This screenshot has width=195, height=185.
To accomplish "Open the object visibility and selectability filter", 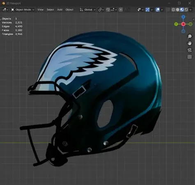I will [x=140, y=9].
